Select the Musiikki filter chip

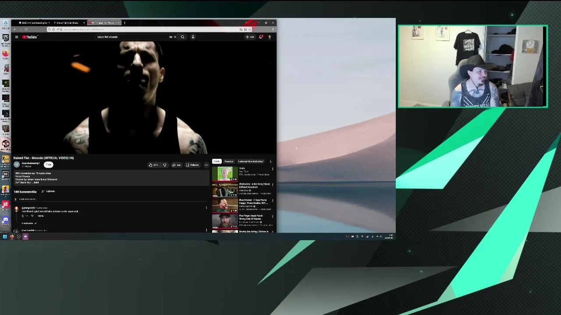229,161
